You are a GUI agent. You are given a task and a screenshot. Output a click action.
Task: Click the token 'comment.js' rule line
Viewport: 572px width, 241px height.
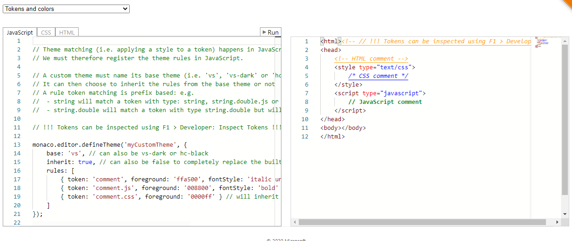[169, 188]
